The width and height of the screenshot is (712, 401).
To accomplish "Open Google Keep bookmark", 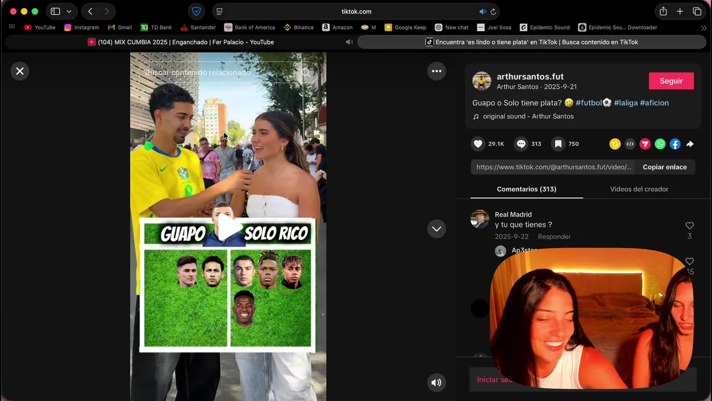I will tap(405, 27).
